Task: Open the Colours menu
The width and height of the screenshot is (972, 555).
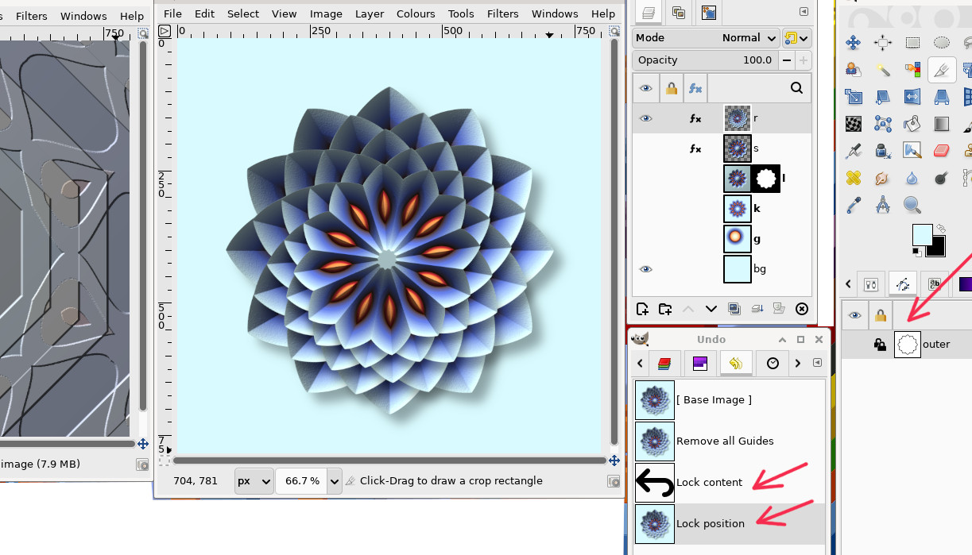Action: click(416, 13)
